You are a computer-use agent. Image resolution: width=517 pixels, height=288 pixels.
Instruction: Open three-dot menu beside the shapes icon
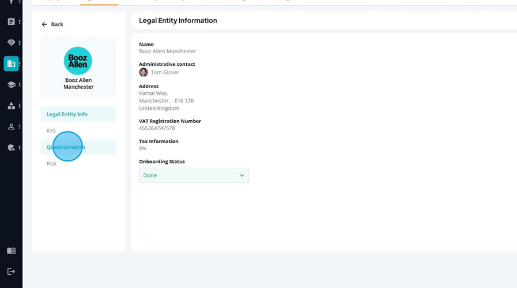pyautogui.click(x=20, y=105)
